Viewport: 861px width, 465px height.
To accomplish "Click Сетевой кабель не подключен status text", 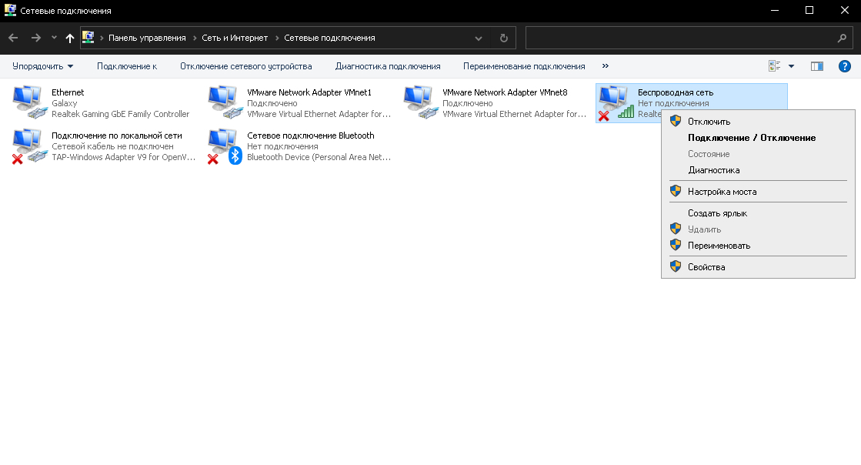I will (112, 146).
